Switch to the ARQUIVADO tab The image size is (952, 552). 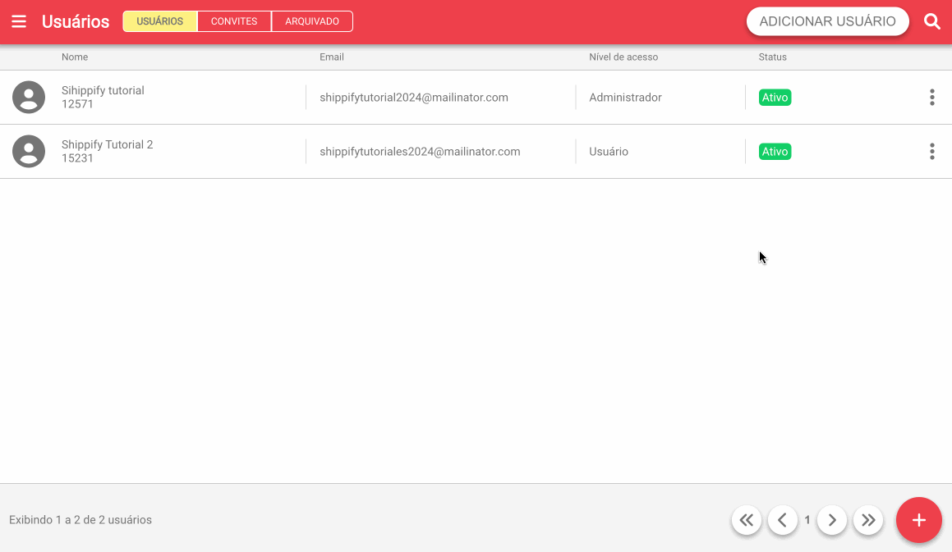coord(312,21)
